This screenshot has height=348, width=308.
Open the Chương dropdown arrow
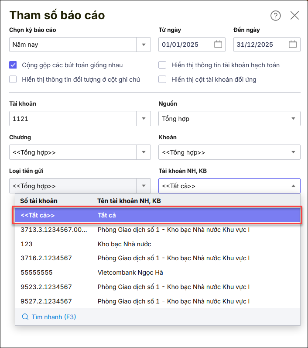(144, 152)
